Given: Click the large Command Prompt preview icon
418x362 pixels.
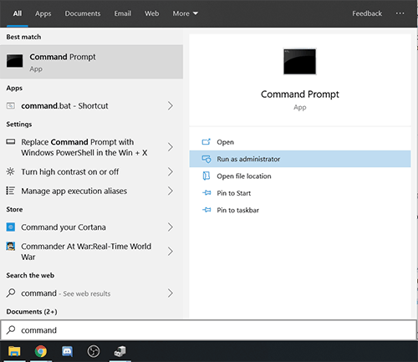Looking at the screenshot, I should pyautogui.click(x=299, y=62).
